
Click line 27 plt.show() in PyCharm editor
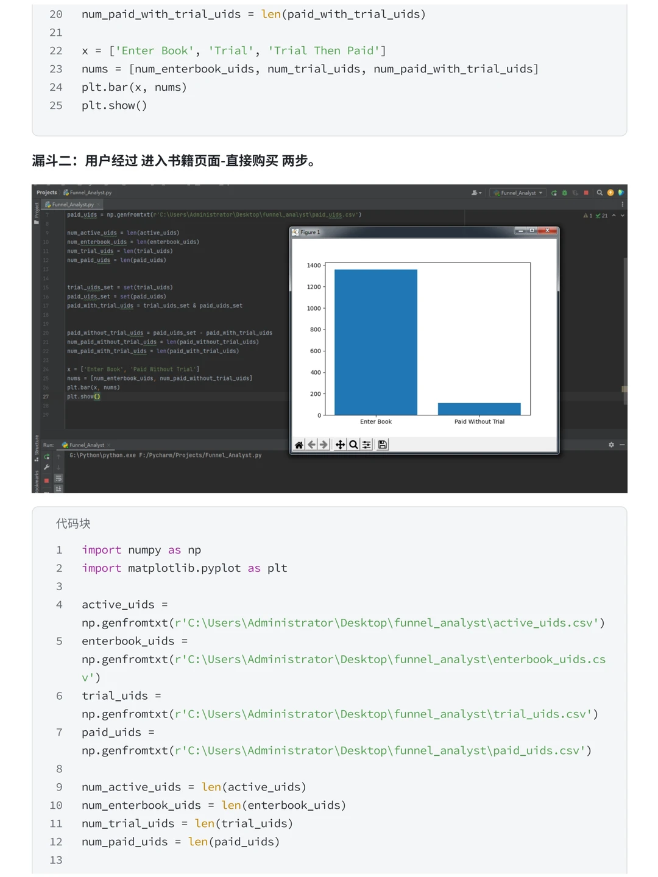pyautogui.click(x=83, y=396)
